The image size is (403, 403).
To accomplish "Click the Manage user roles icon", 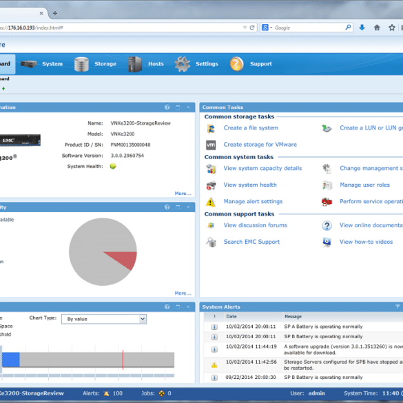I will [x=327, y=185].
